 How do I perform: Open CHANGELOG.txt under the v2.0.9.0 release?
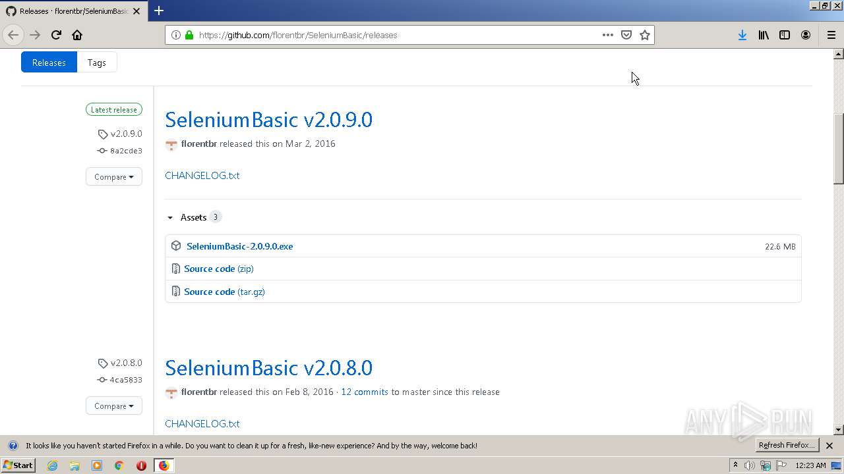point(202,176)
